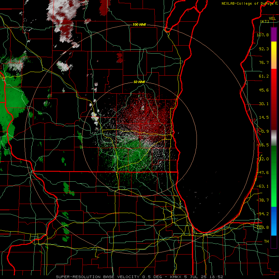
Task: Click the 100 NMI range ring label
Action: click(x=139, y=24)
